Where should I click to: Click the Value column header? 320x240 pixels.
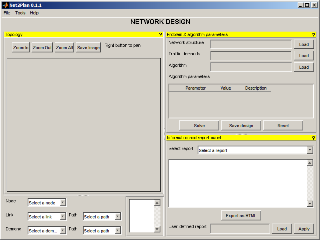(226, 88)
